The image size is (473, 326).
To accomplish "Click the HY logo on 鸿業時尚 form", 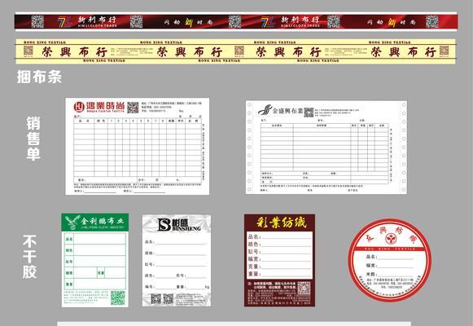I will [x=79, y=107].
